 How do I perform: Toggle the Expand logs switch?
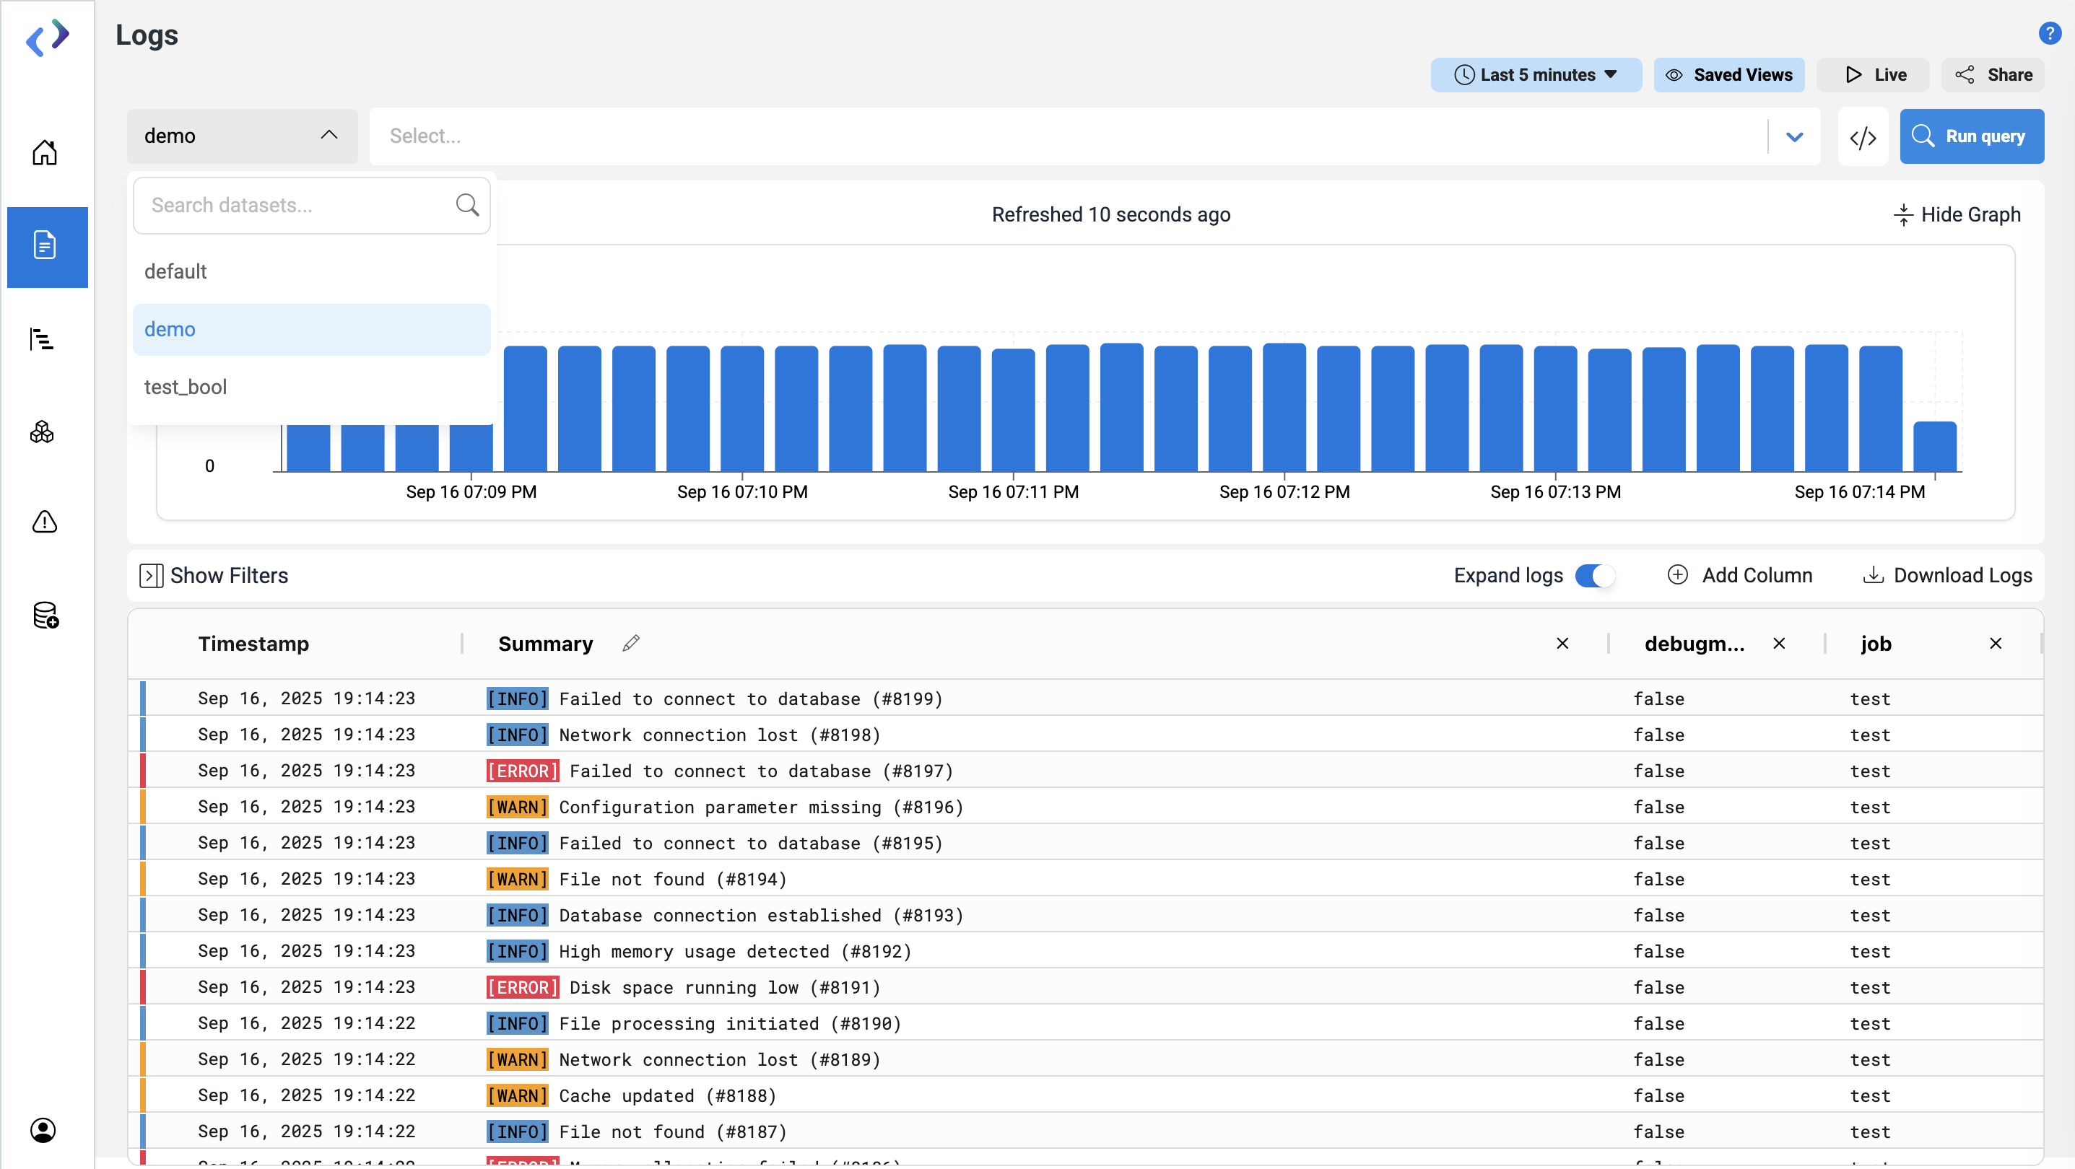(x=1594, y=576)
